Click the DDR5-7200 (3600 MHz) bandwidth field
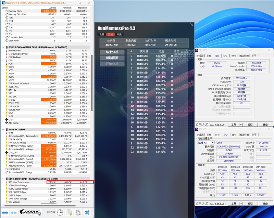274x218 pixels. point(228,146)
